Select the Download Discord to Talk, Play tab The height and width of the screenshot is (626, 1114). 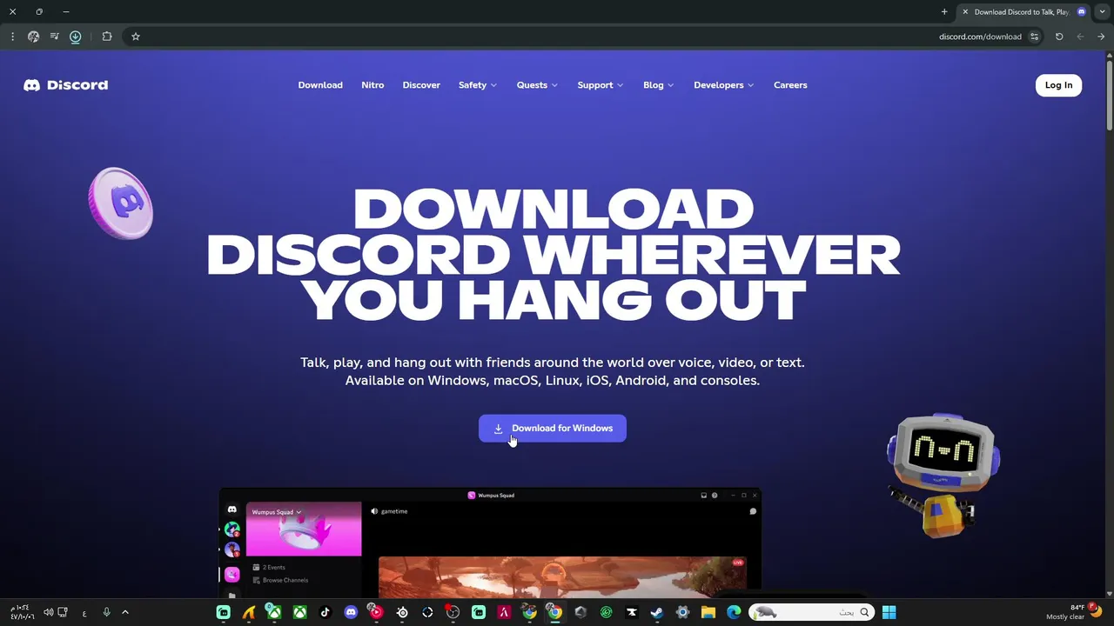pos(1024,12)
